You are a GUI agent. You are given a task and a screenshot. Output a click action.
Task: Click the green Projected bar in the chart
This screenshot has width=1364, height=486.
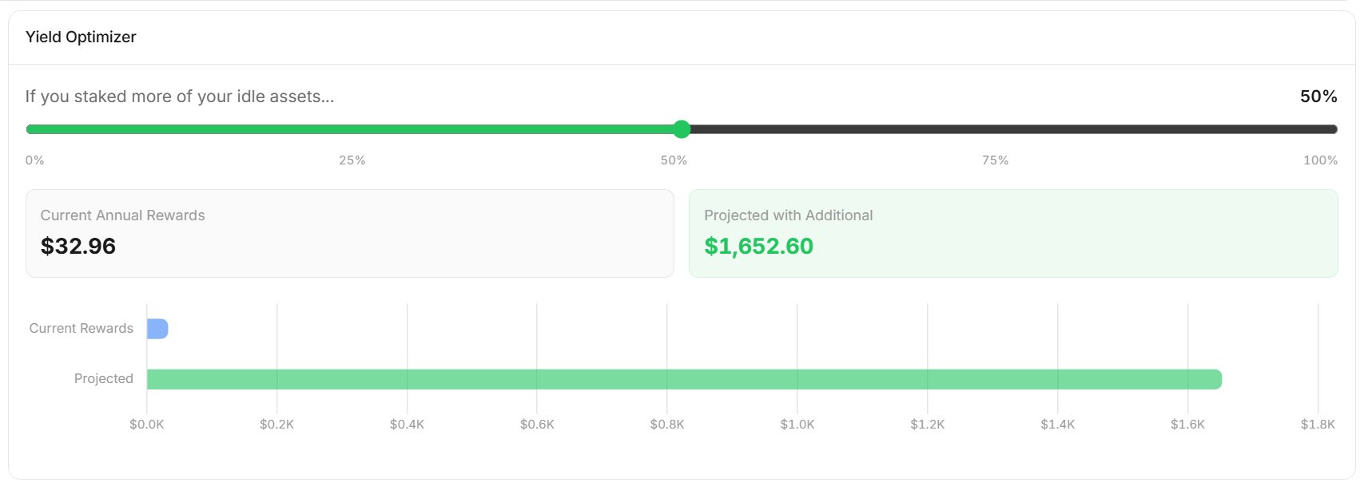pyautogui.click(x=684, y=379)
